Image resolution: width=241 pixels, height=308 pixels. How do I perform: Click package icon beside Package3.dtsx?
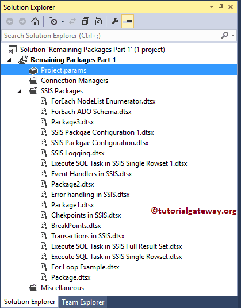44,122
